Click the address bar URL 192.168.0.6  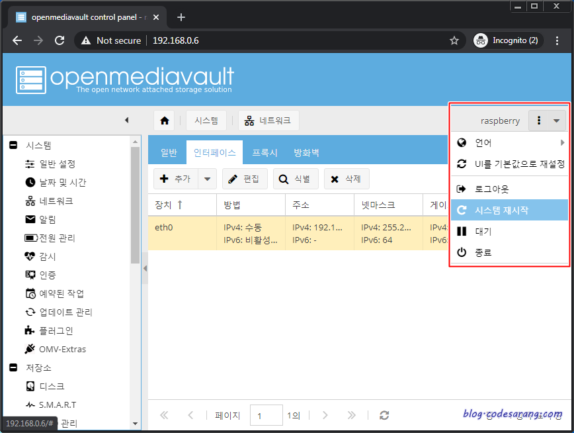click(176, 40)
